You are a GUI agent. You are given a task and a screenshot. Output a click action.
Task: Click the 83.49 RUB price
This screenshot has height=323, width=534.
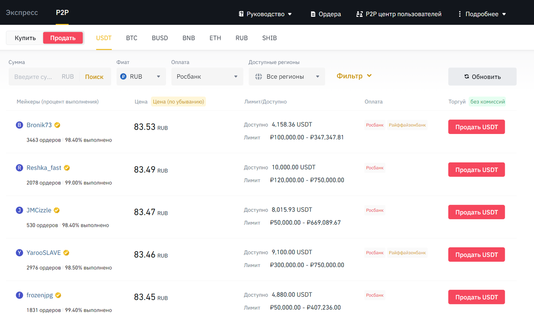(x=151, y=169)
